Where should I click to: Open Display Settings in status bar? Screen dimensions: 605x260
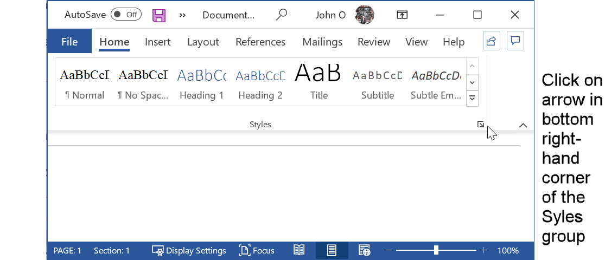pos(189,250)
